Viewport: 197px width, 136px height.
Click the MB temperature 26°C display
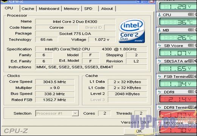click(178, 37)
